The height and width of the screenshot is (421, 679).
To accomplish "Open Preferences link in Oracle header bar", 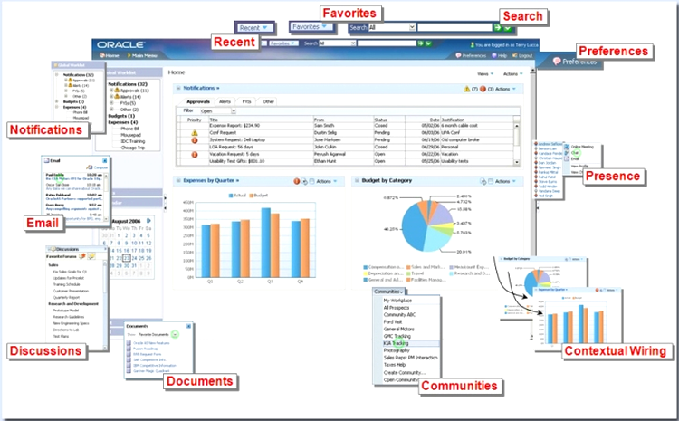I will click(471, 55).
